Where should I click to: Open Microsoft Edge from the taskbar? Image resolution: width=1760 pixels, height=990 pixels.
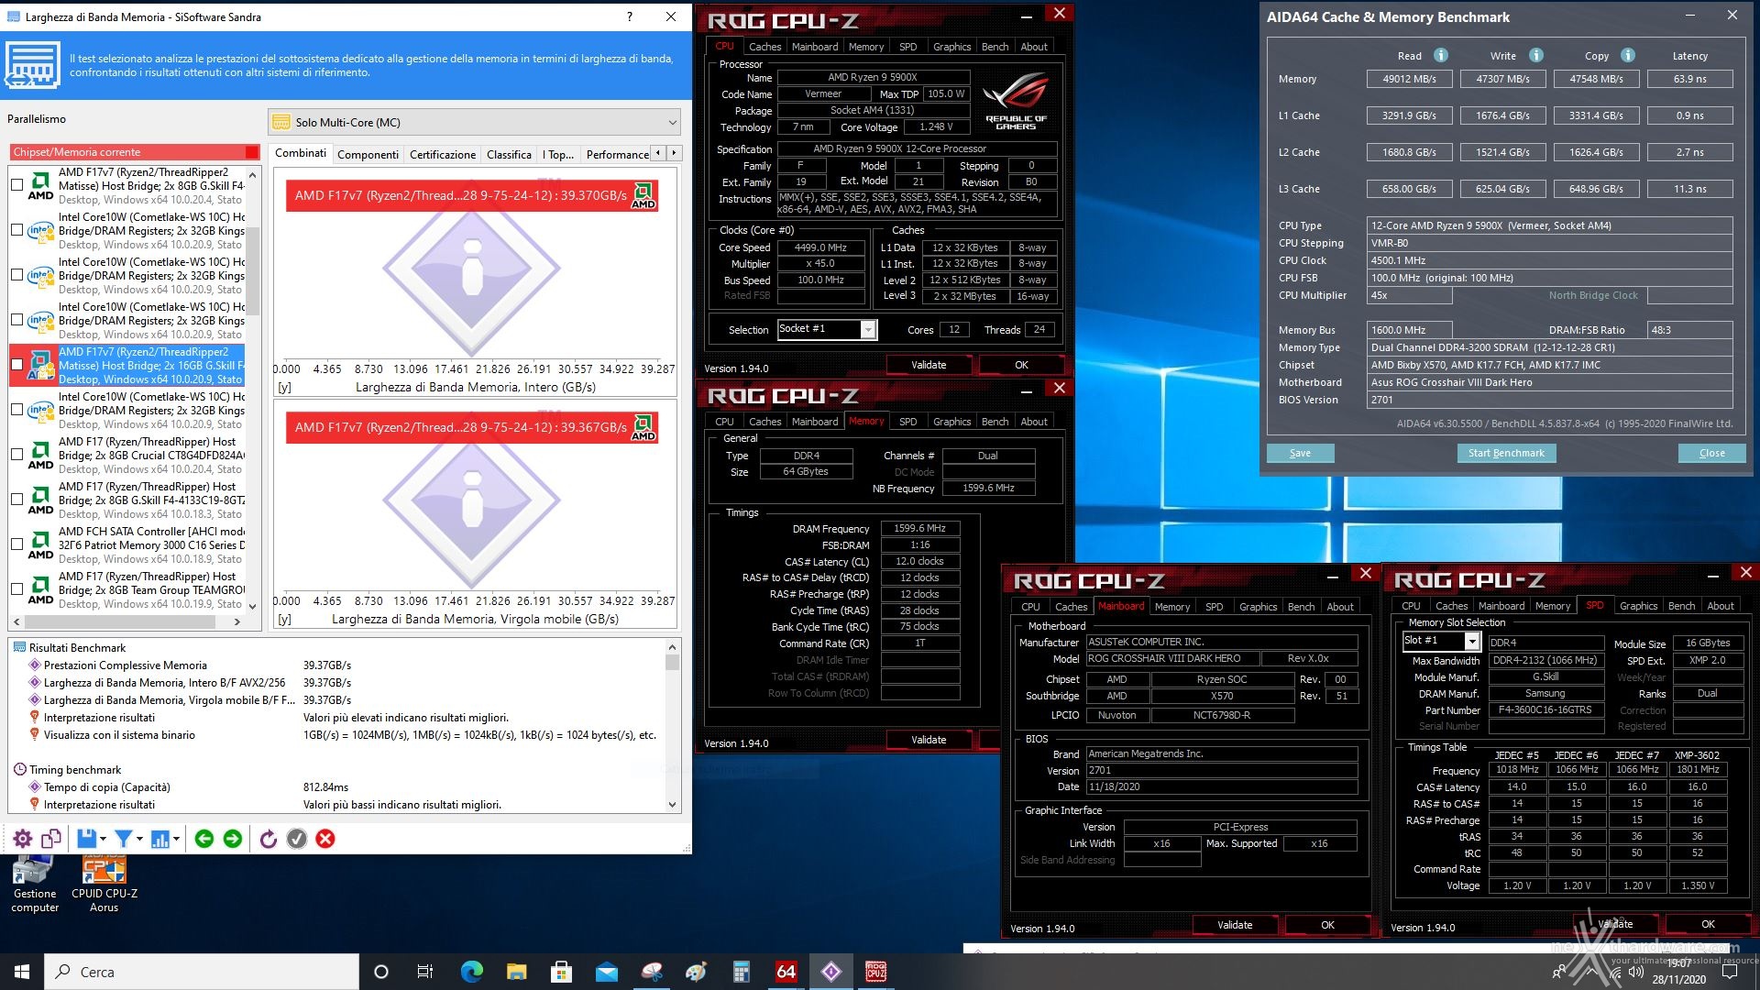pos(471,972)
